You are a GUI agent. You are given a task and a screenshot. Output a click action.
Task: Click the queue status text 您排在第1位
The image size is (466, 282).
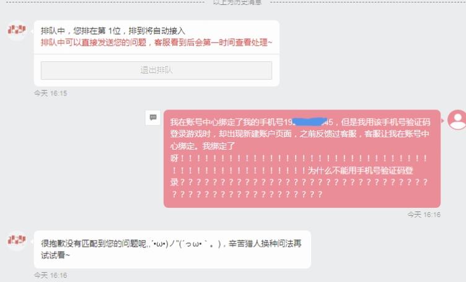click(97, 31)
